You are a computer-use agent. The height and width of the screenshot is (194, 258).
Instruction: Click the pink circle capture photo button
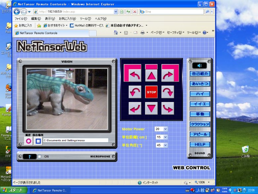(29, 141)
